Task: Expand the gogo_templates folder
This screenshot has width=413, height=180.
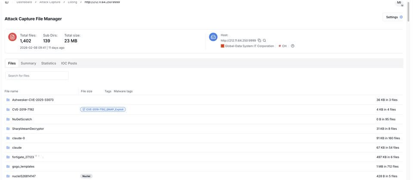Action: [23, 166]
